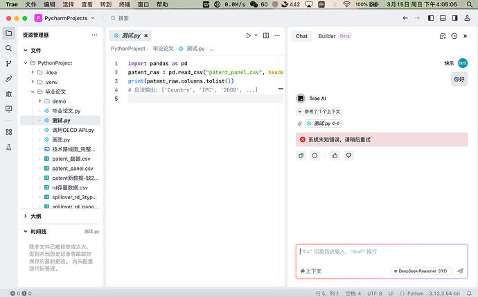Viewport: 478px width, 297px height.
Task: Toggle the right AI sidebar layout
Action: coord(454,18)
